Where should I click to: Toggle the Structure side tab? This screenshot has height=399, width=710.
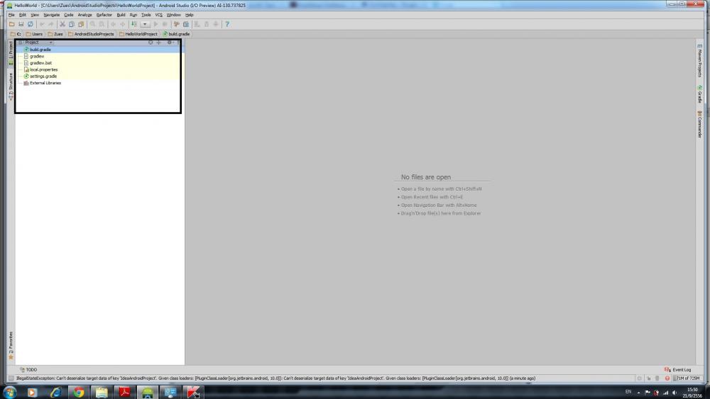pos(11,86)
